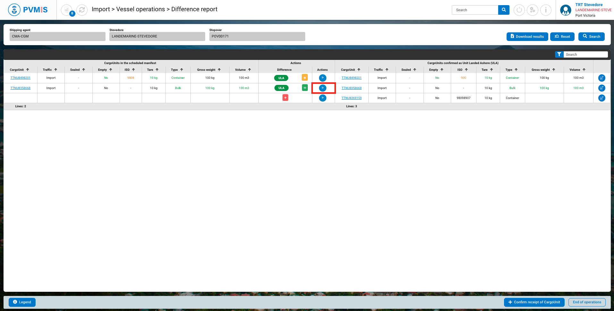Click the orange asterisk difference icon
Image resolution: width=614 pixels, height=311 pixels.
(305, 78)
